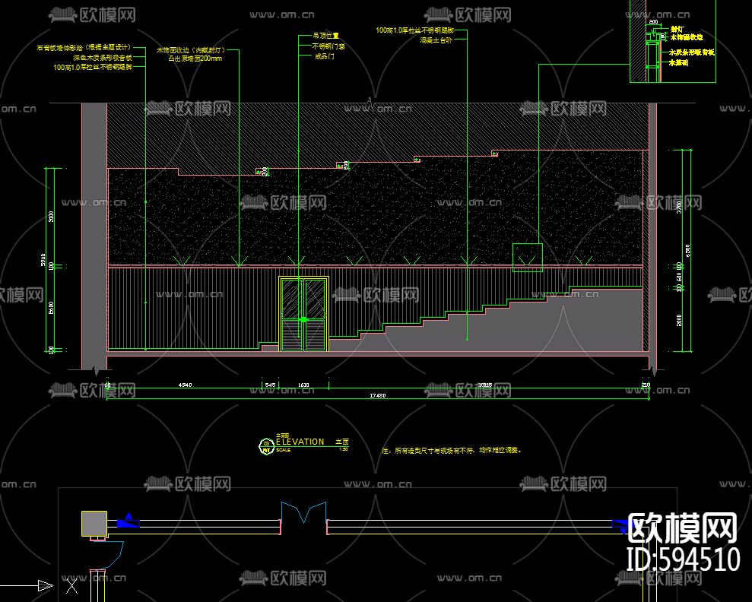Click the 5900 vertical dimension text
This screenshot has width=752, height=602.
pos(43,260)
